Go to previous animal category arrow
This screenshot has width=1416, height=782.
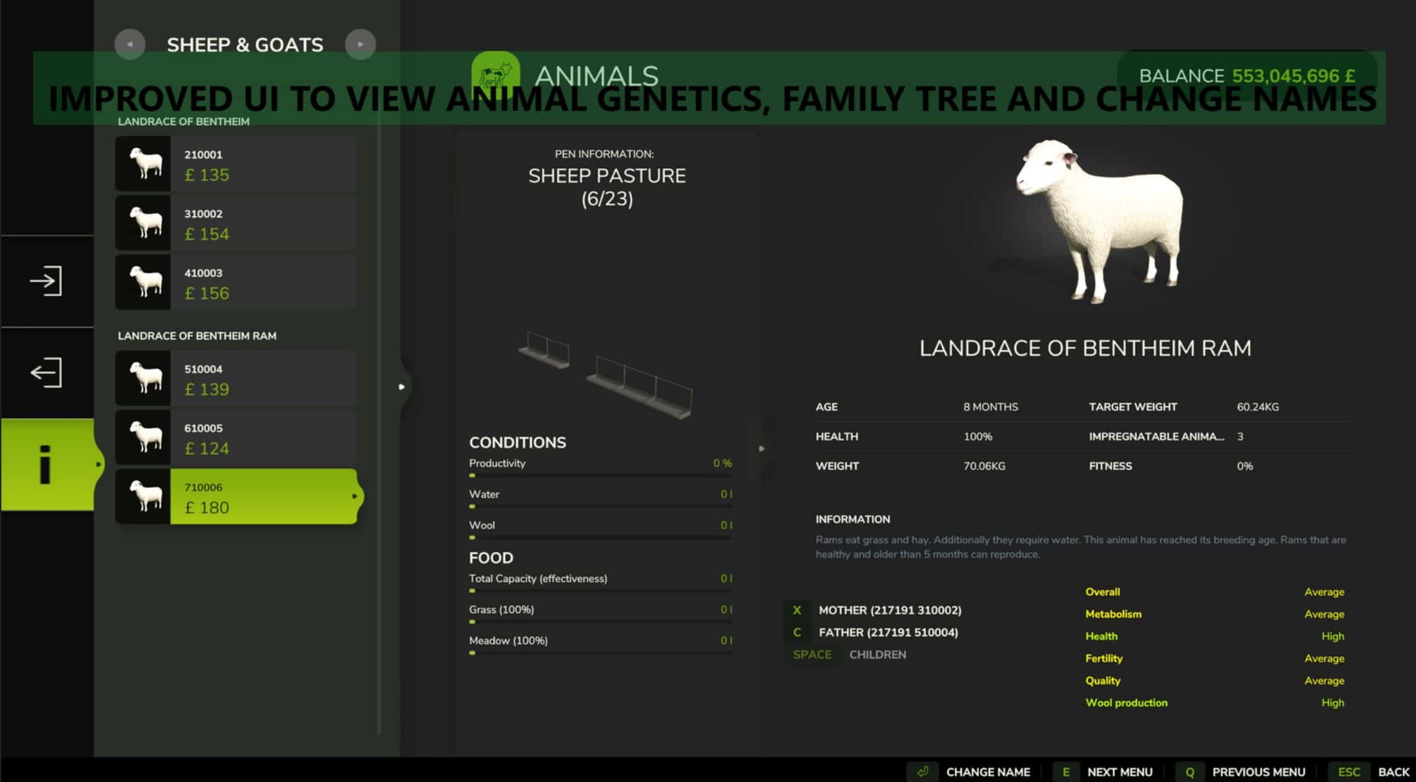(130, 44)
